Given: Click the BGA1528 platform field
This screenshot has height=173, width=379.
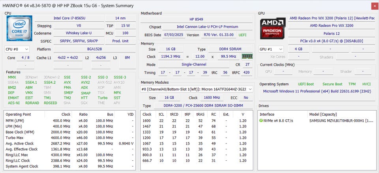Looking at the screenshot, I should coord(94,49).
